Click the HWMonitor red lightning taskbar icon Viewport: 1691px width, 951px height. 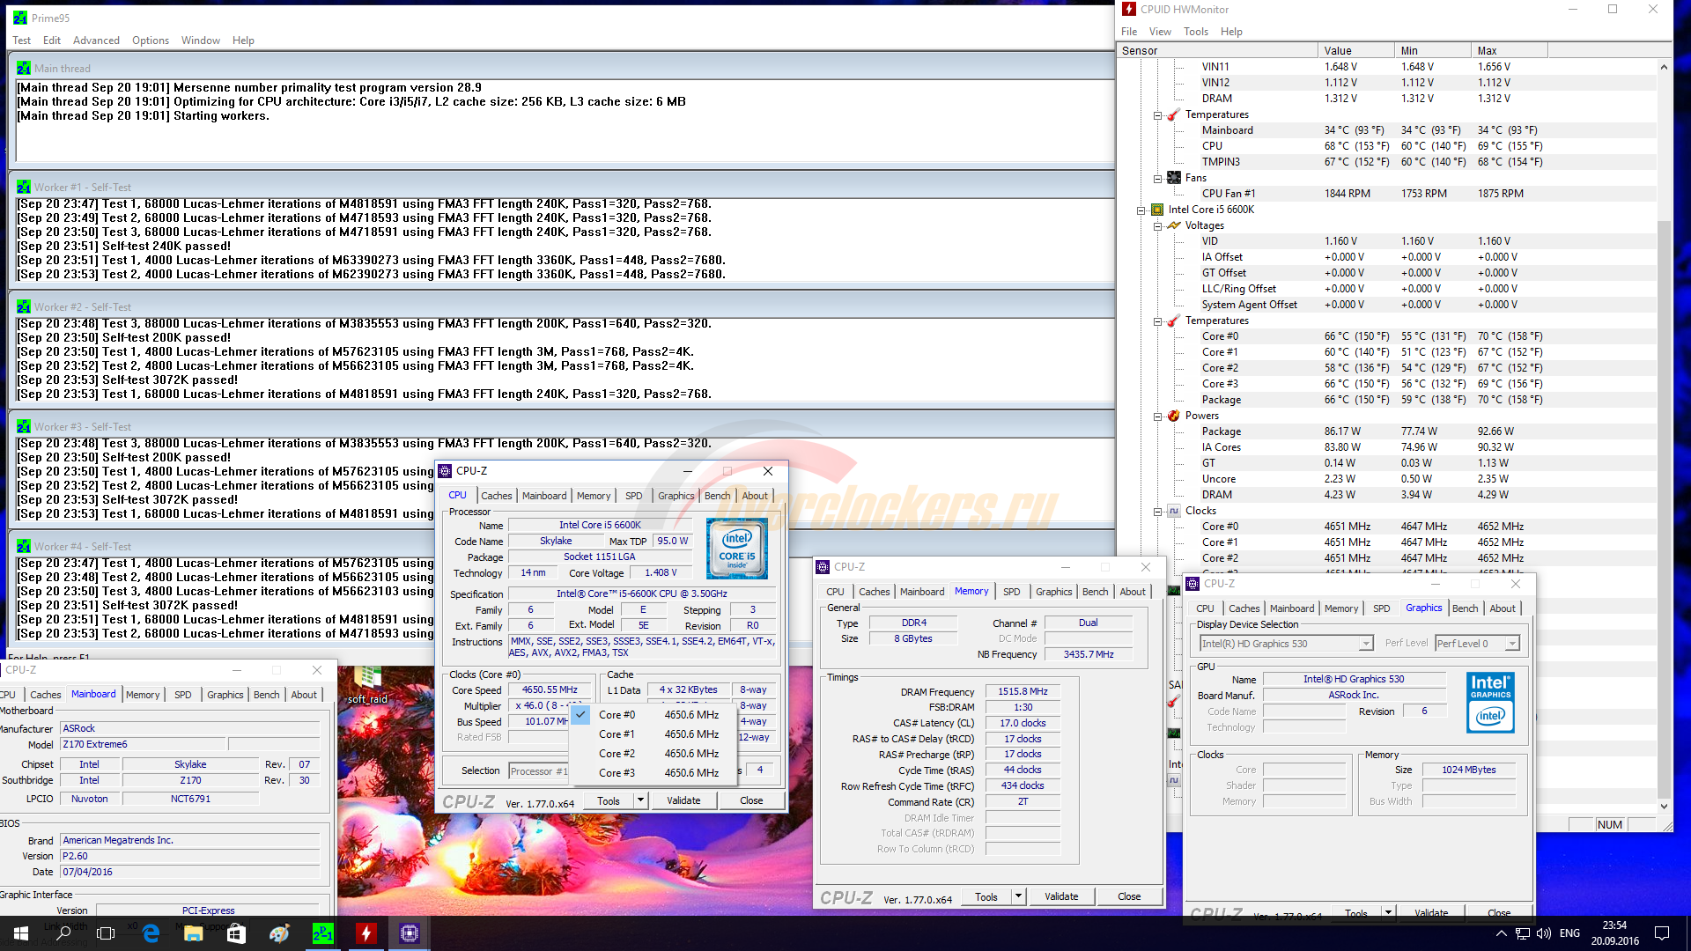(366, 933)
